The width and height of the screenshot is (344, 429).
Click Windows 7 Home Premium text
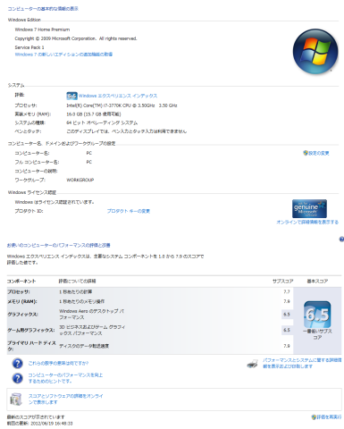[x=42, y=29]
